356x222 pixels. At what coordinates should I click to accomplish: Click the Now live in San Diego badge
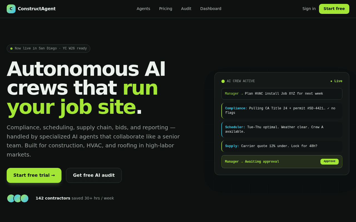click(48, 49)
